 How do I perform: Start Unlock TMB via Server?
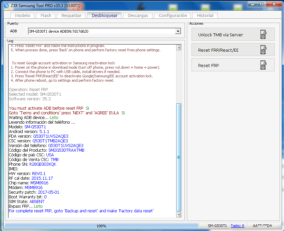[x=233, y=34]
